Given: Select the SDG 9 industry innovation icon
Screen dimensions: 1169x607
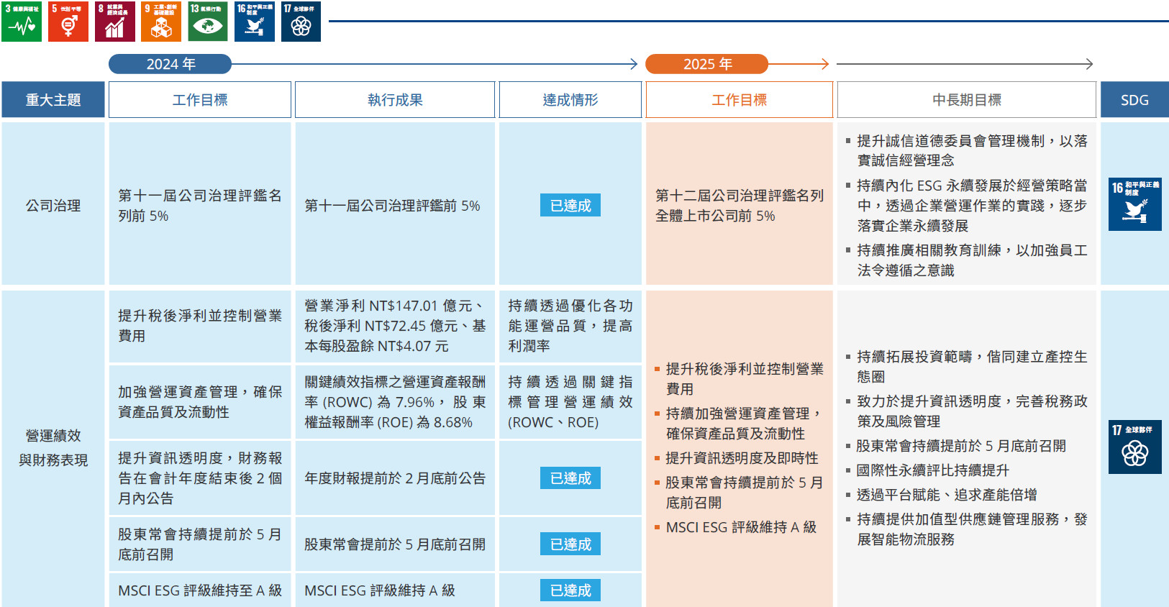Looking at the screenshot, I should point(161,22).
